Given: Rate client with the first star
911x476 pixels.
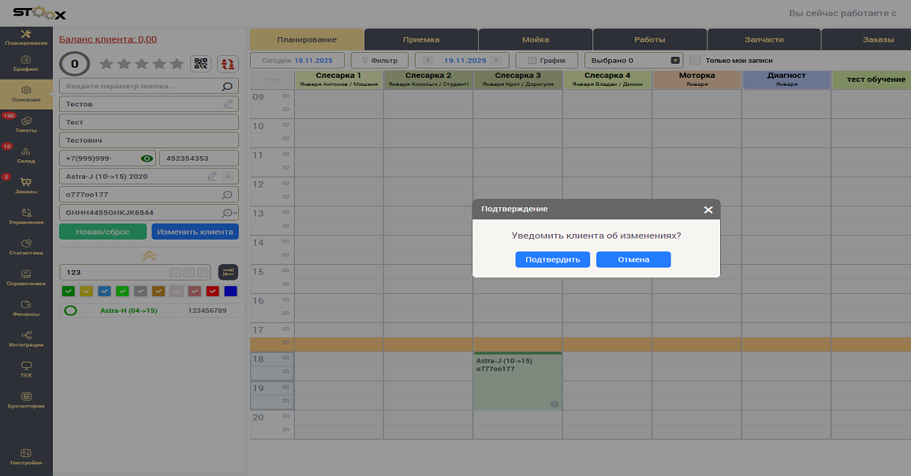Looking at the screenshot, I should point(106,64).
